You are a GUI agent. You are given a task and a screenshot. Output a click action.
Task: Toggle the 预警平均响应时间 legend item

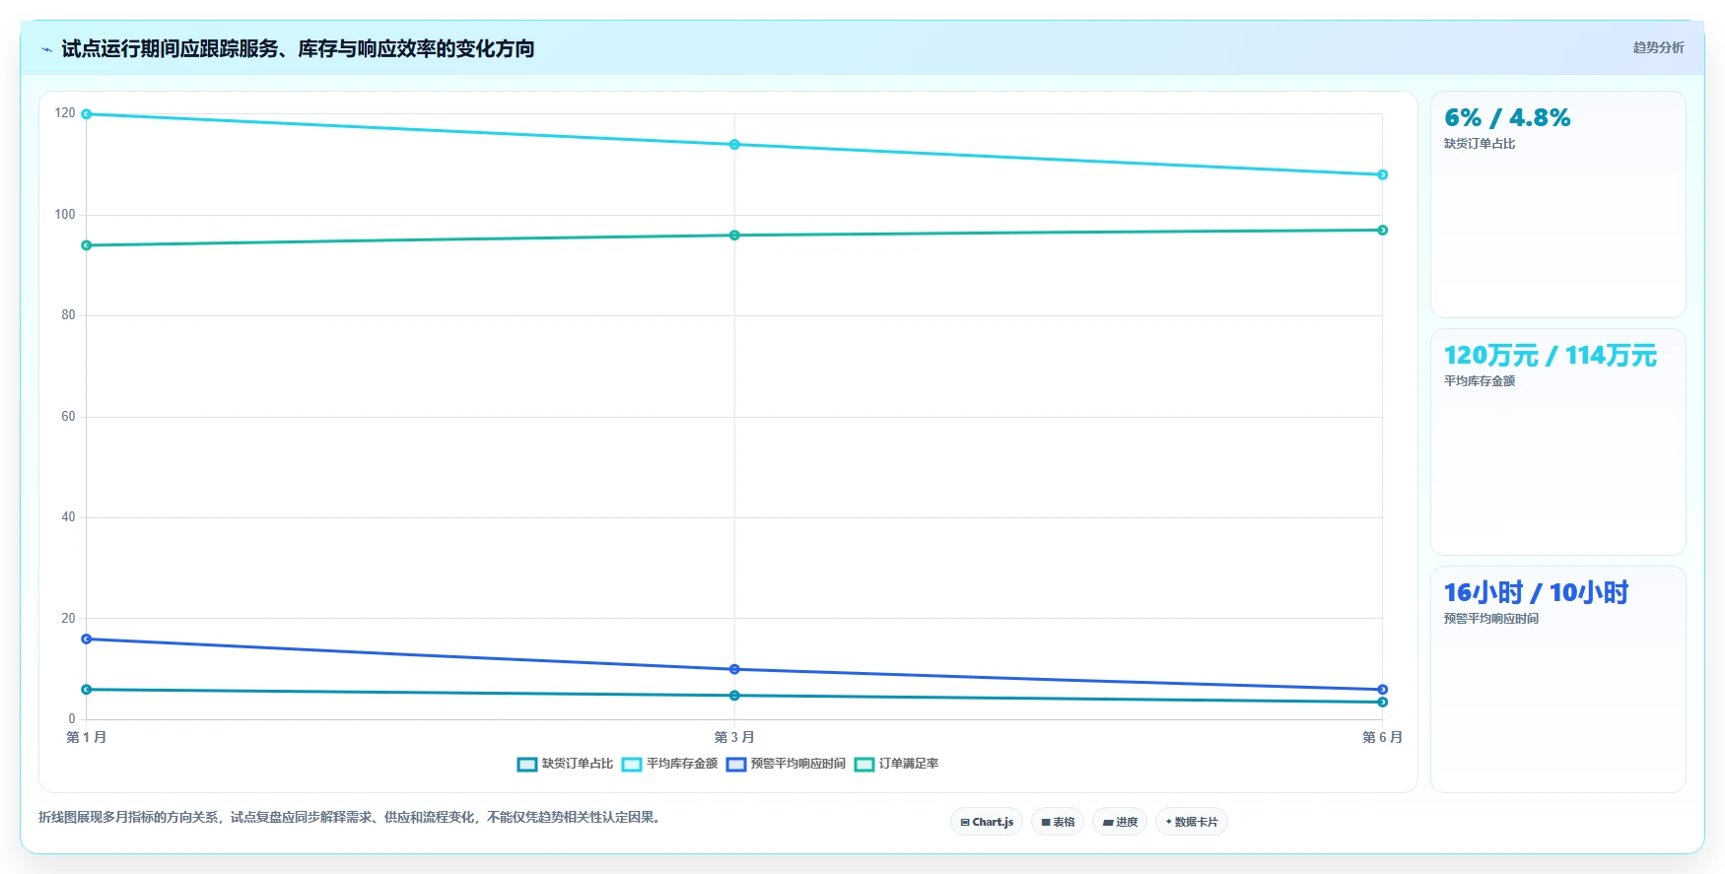click(786, 764)
